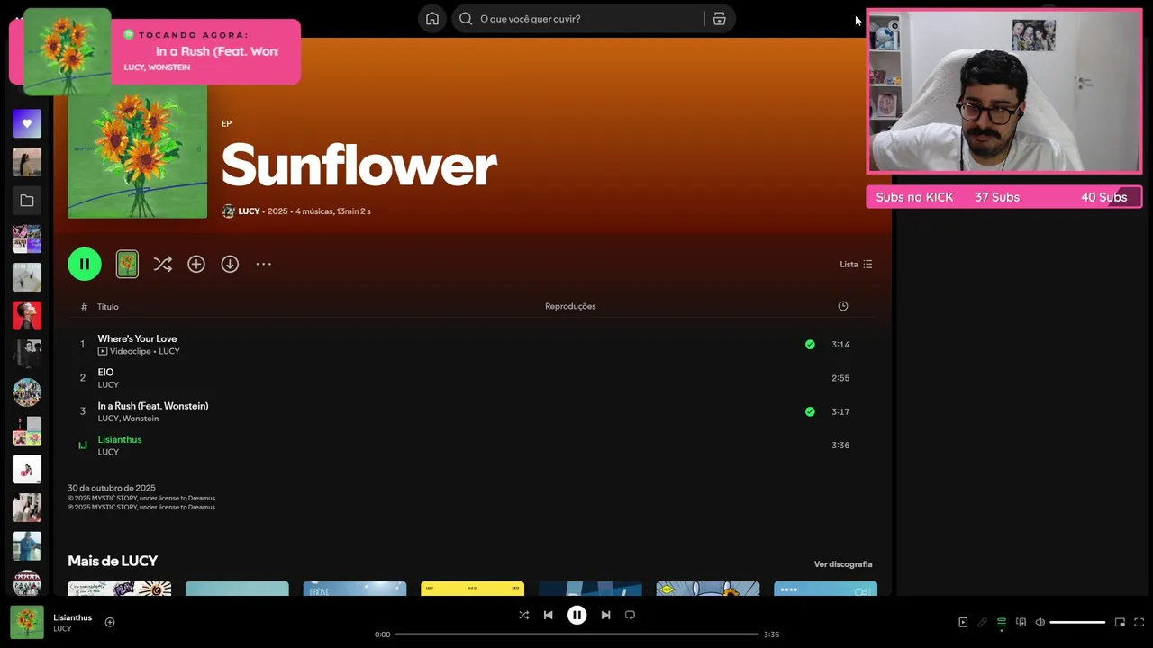Open the yellow album card in Mais de LUCY

pyautogui.click(x=472, y=589)
